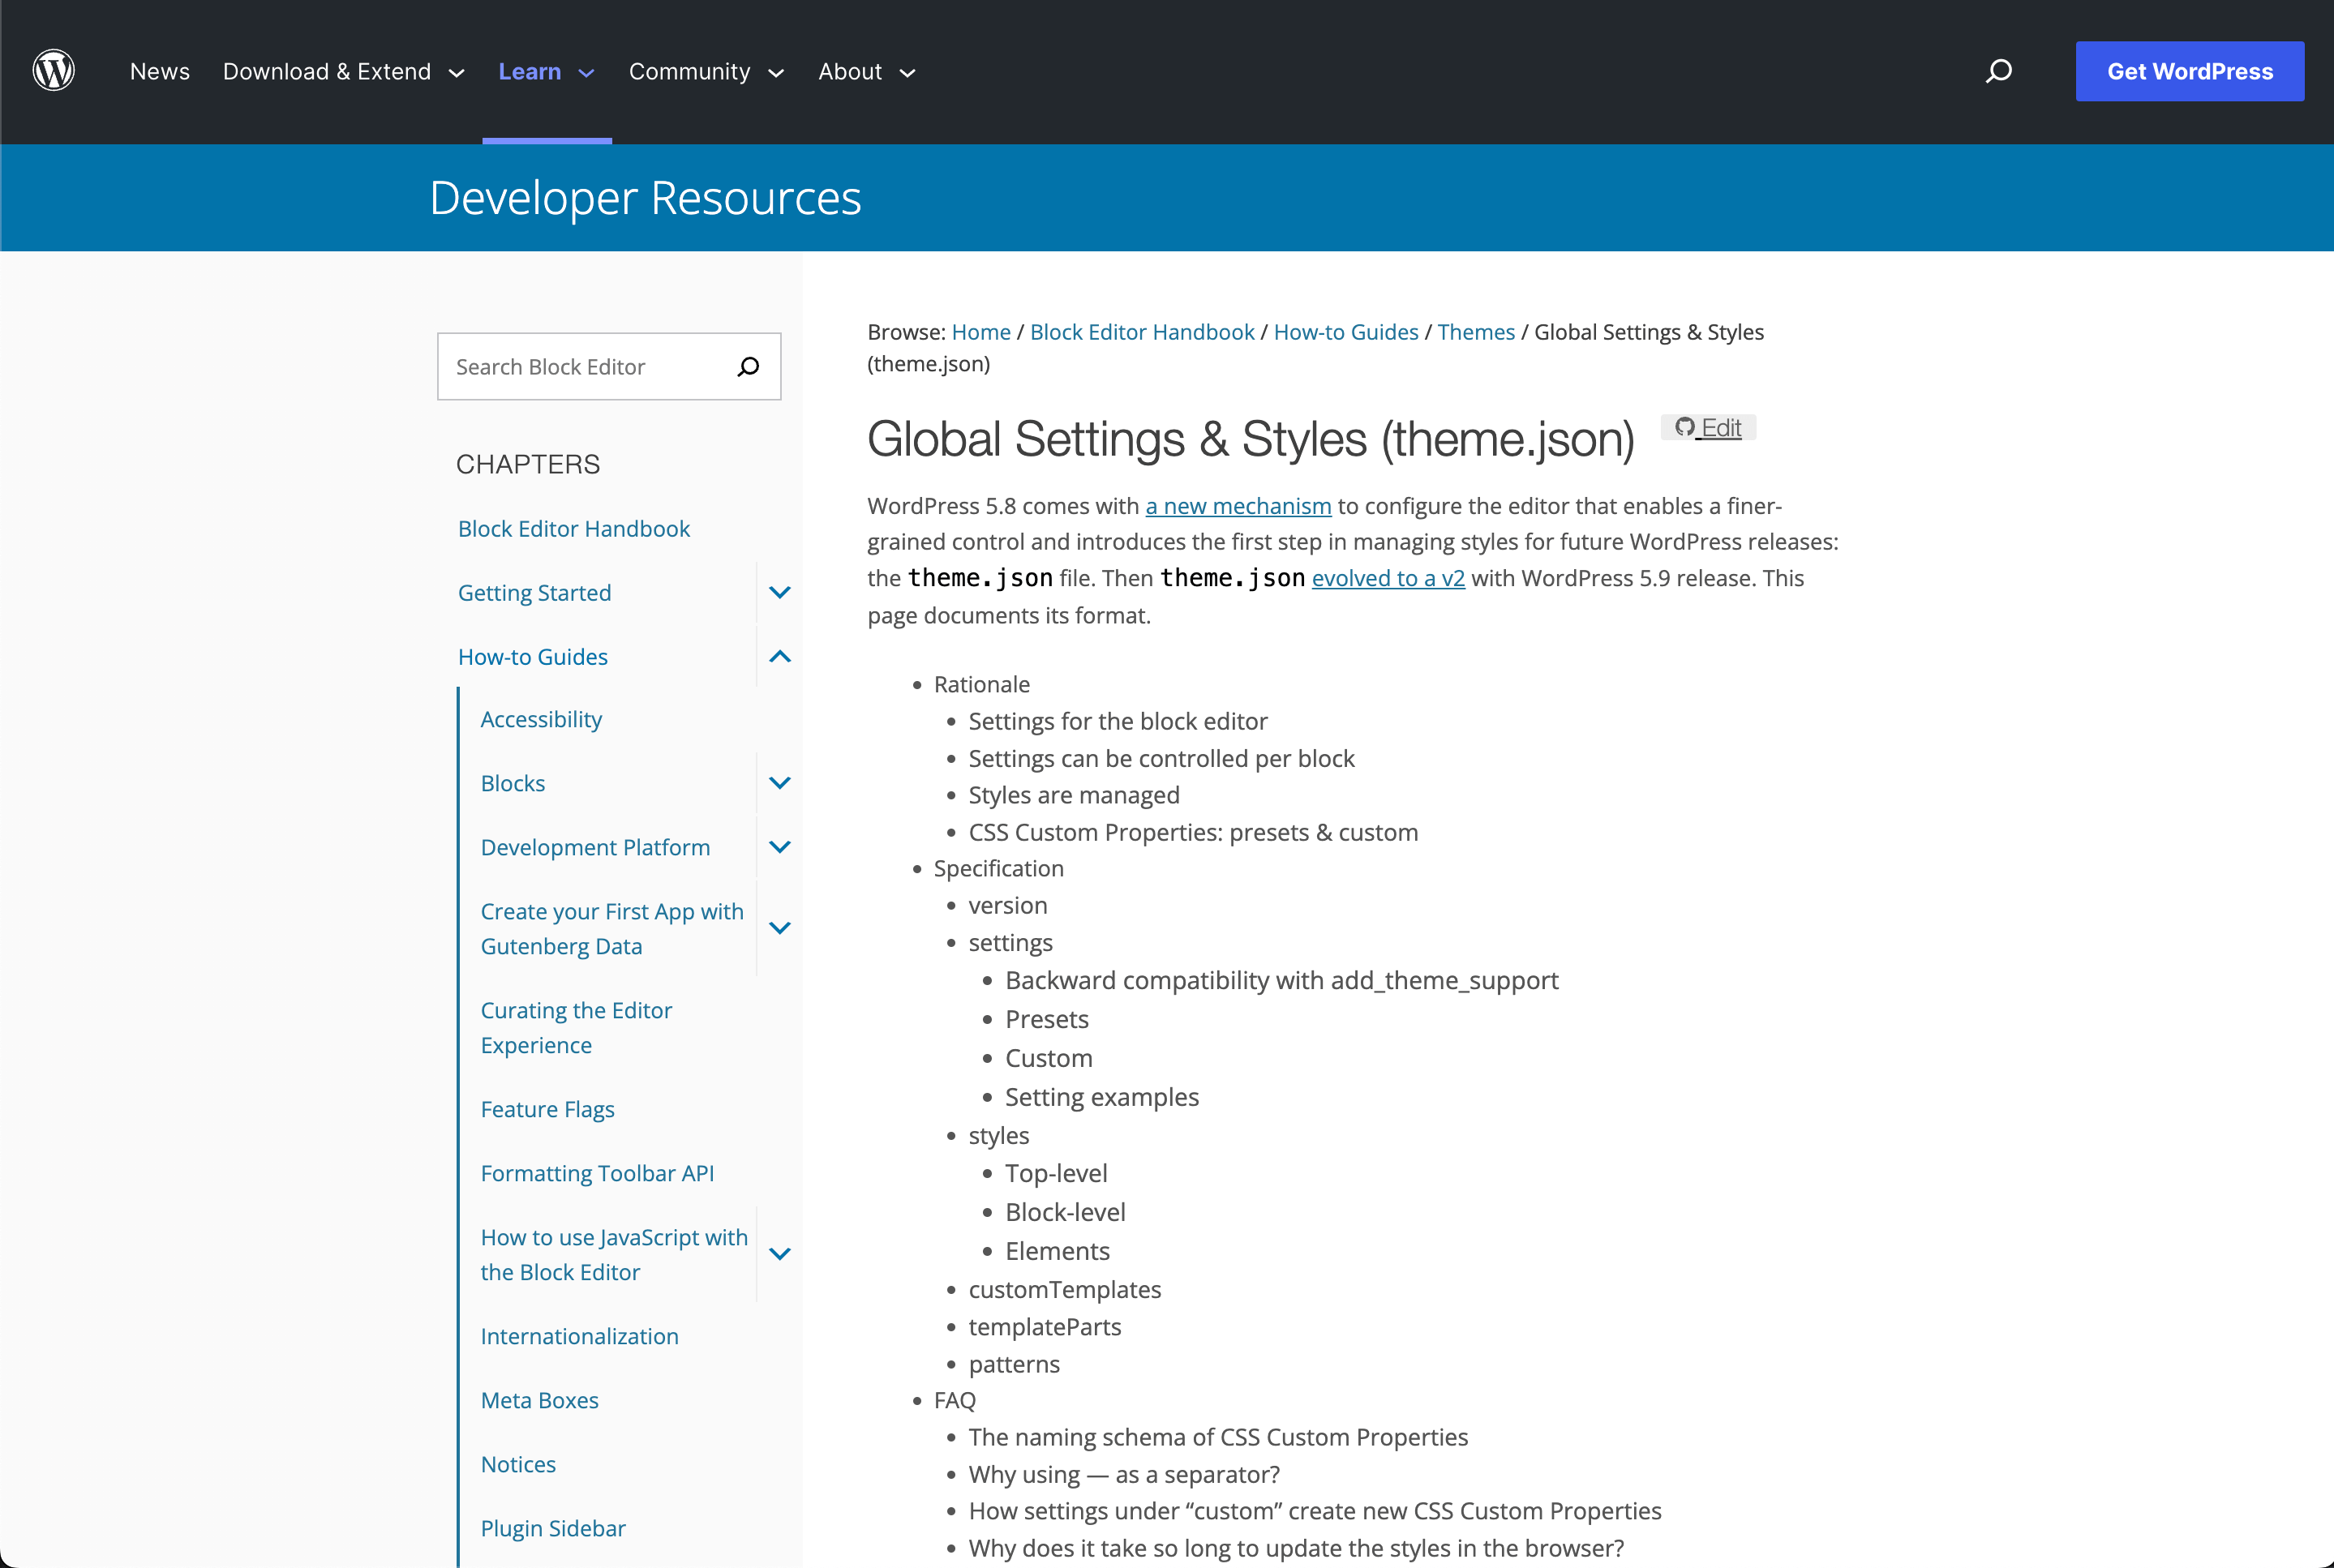Open Accessibility guide
This screenshot has width=2334, height=1568.
[541, 719]
